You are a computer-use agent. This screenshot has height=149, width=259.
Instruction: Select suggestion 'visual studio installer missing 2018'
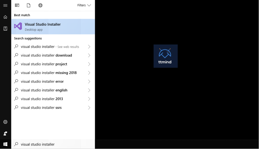53,73
